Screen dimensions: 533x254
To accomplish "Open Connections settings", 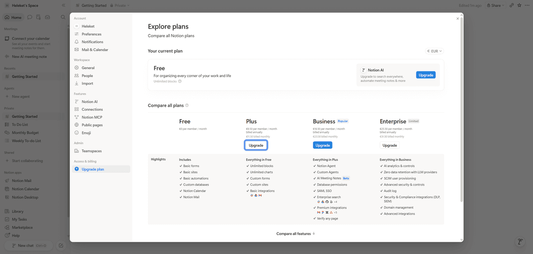I will tap(101, 109).
